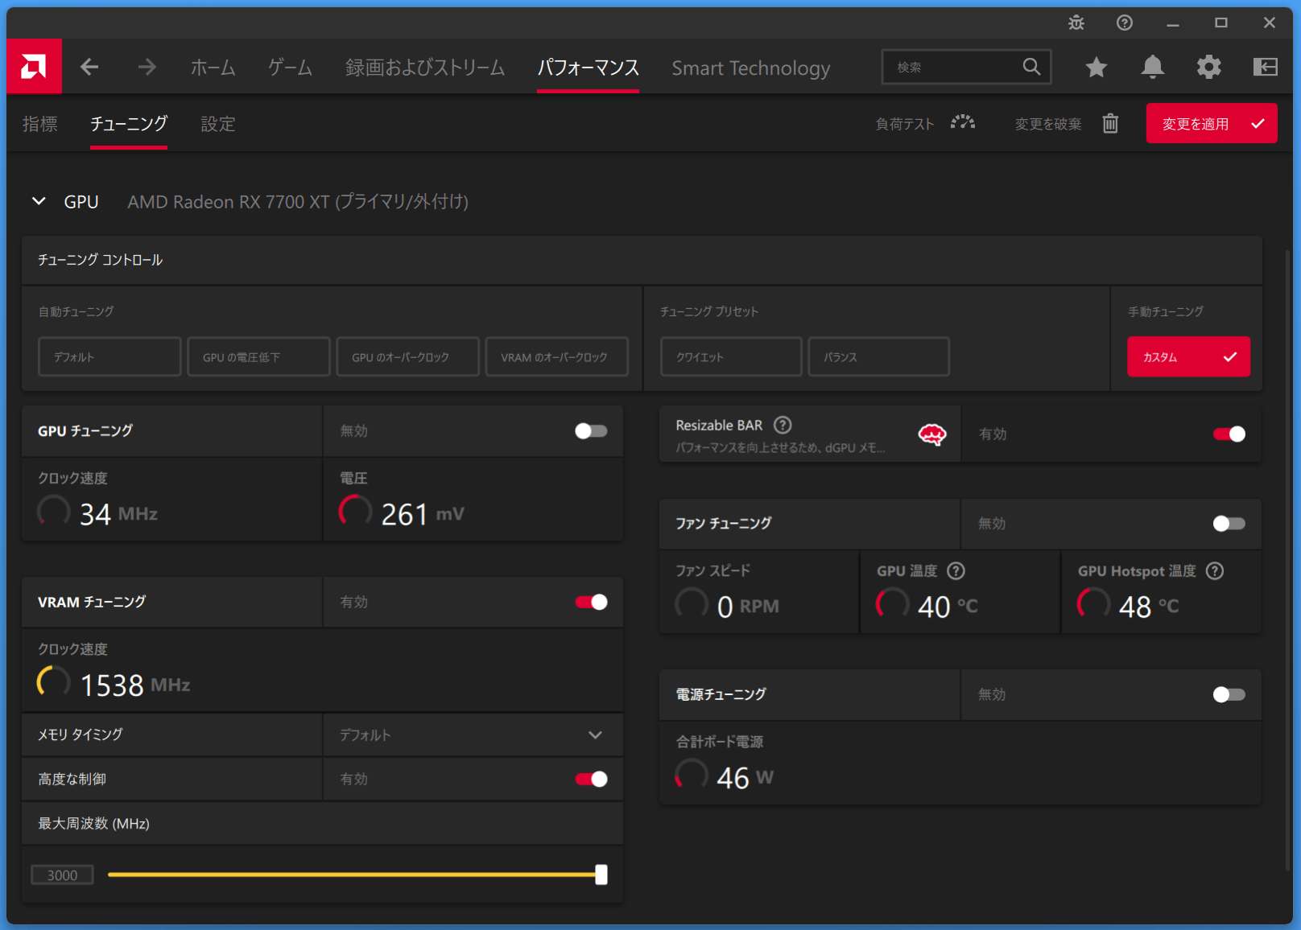Switch to the 指標 subtab
The height and width of the screenshot is (930, 1301).
click(40, 124)
